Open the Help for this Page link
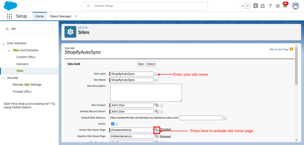 [x=279, y=49]
